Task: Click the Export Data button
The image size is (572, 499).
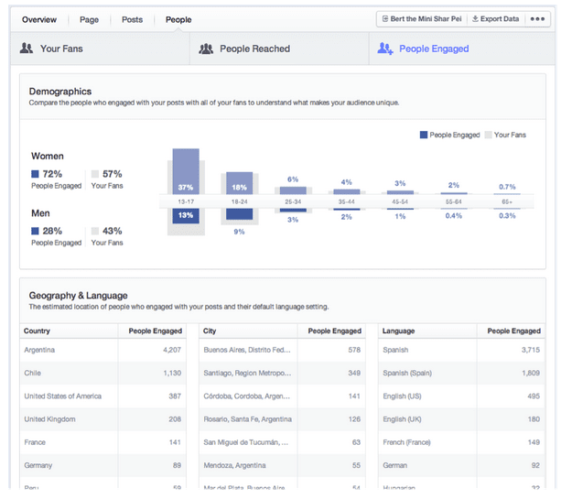Action: click(x=495, y=18)
